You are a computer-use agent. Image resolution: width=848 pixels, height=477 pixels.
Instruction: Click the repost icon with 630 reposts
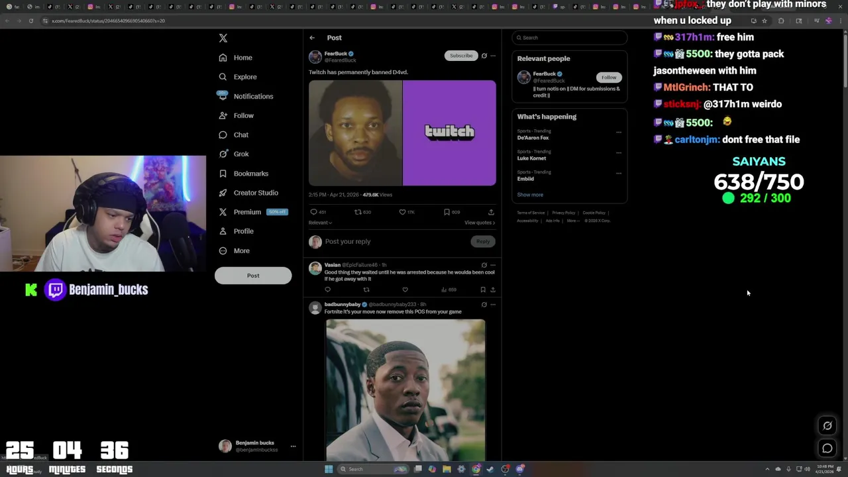(358, 212)
